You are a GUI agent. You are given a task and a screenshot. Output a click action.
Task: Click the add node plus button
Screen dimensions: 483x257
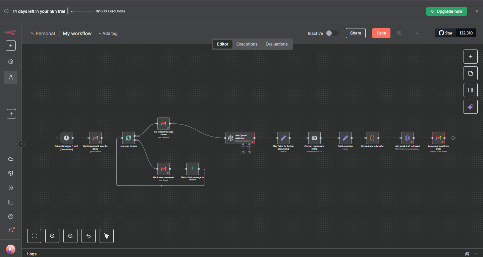(x=470, y=57)
